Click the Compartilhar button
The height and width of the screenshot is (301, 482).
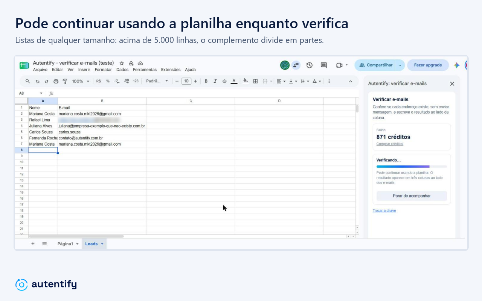(x=375, y=65)
